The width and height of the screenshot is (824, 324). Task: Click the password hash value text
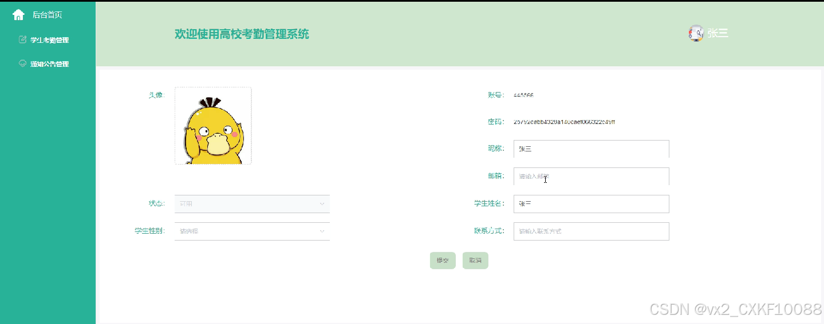[x=565, y=122]
